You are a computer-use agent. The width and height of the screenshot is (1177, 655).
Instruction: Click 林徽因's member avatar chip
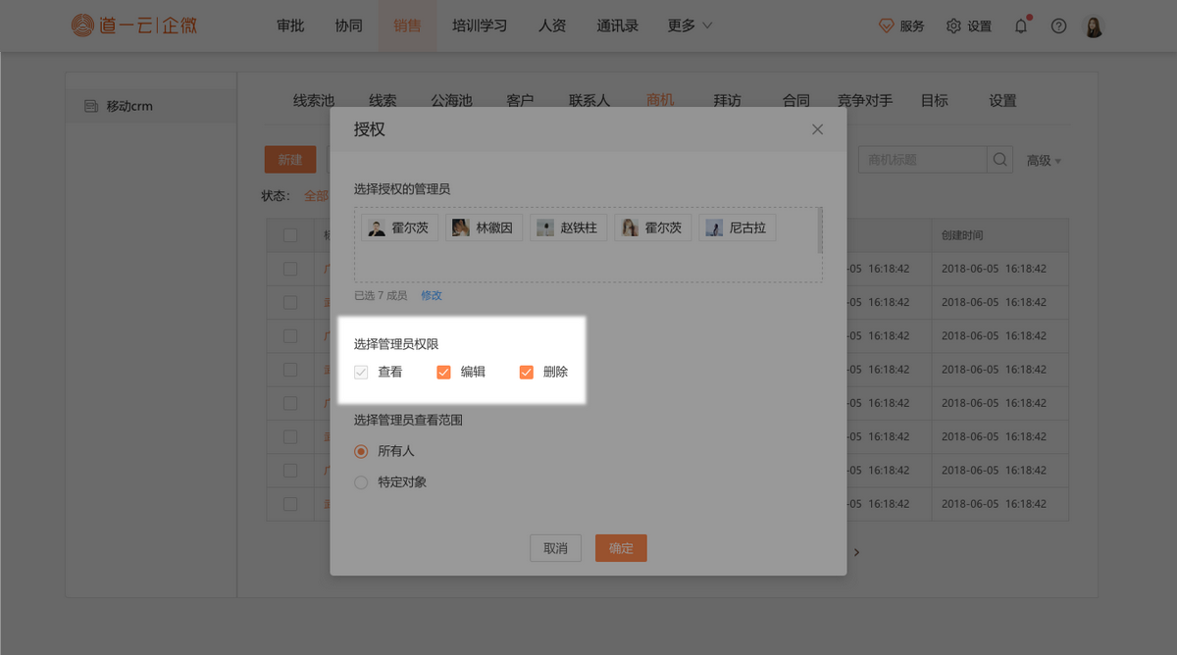click(483, 227)
